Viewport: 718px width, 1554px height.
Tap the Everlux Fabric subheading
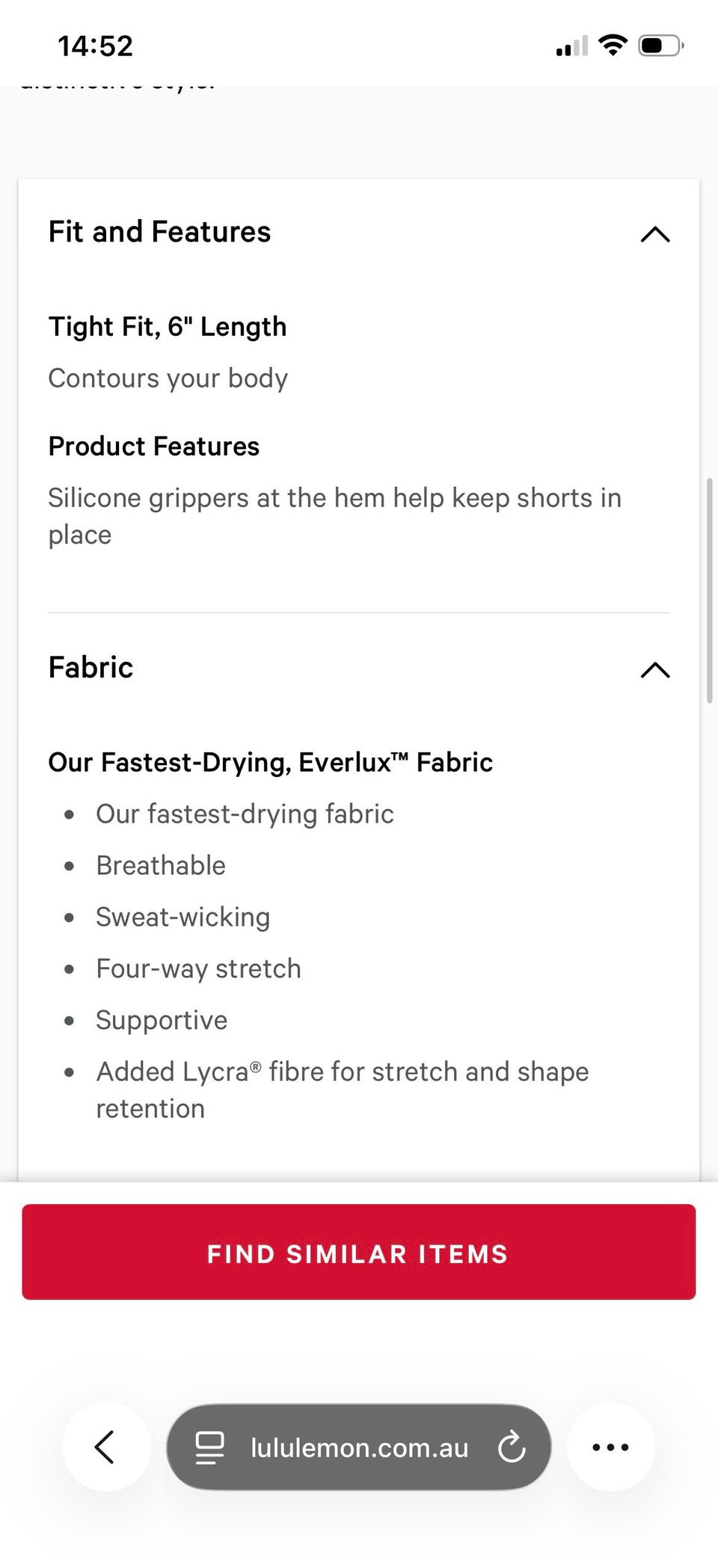point(270,762)
